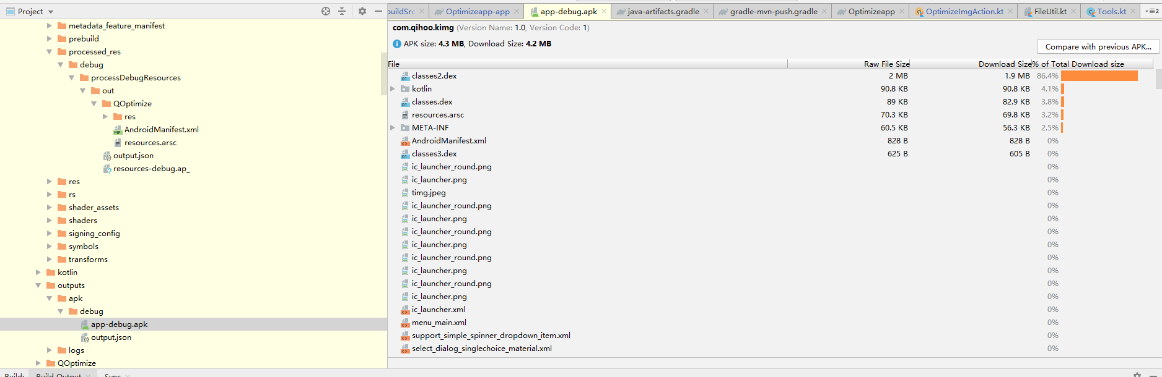Click the classes.dex 3.8% size bar

(x=1062, y=102)
